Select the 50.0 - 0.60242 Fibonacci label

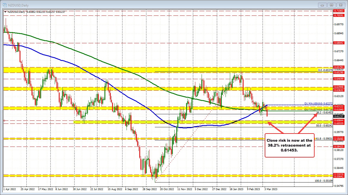324,125
